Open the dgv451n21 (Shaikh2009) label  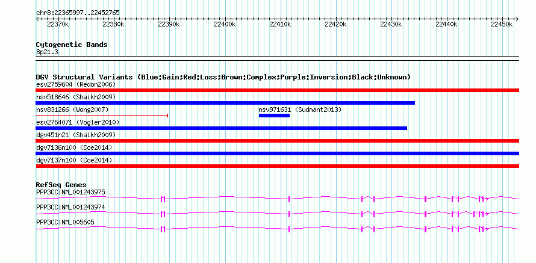(76, 135)
